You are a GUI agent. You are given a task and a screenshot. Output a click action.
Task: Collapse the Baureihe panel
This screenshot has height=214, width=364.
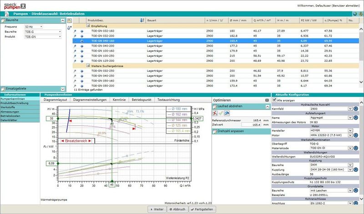point(63,20)
